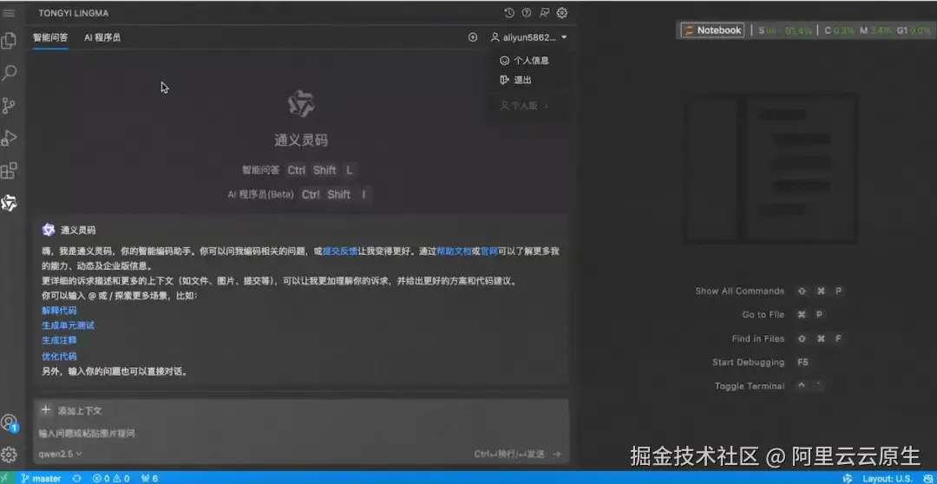Click the 提交反馈 link
This screenshot has height=484, width=937.
tap(340, 252)
